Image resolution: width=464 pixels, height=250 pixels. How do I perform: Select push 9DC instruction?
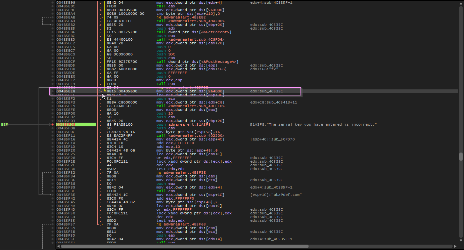click(x=166, y=54)
